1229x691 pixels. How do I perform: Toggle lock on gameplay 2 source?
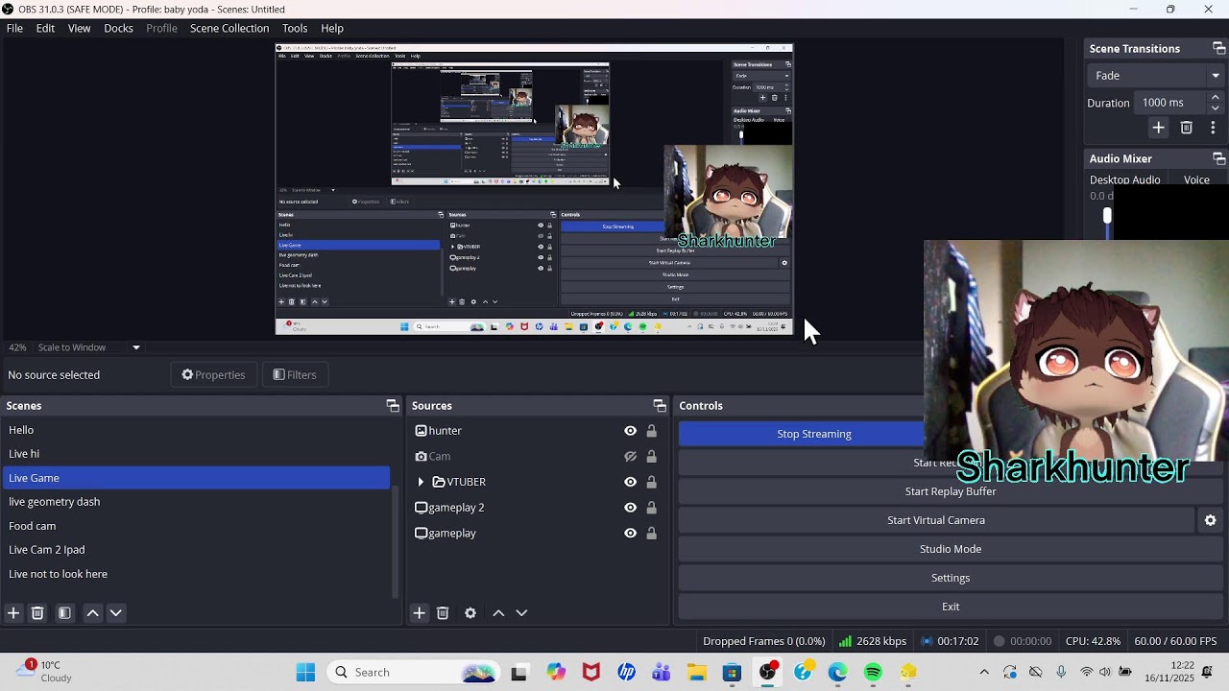click(651, 508)
